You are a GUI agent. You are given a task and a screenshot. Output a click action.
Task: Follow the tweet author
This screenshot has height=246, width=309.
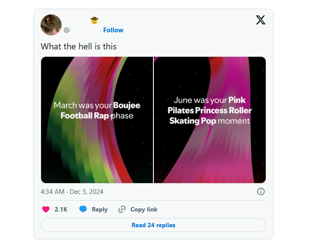point(113,30)
